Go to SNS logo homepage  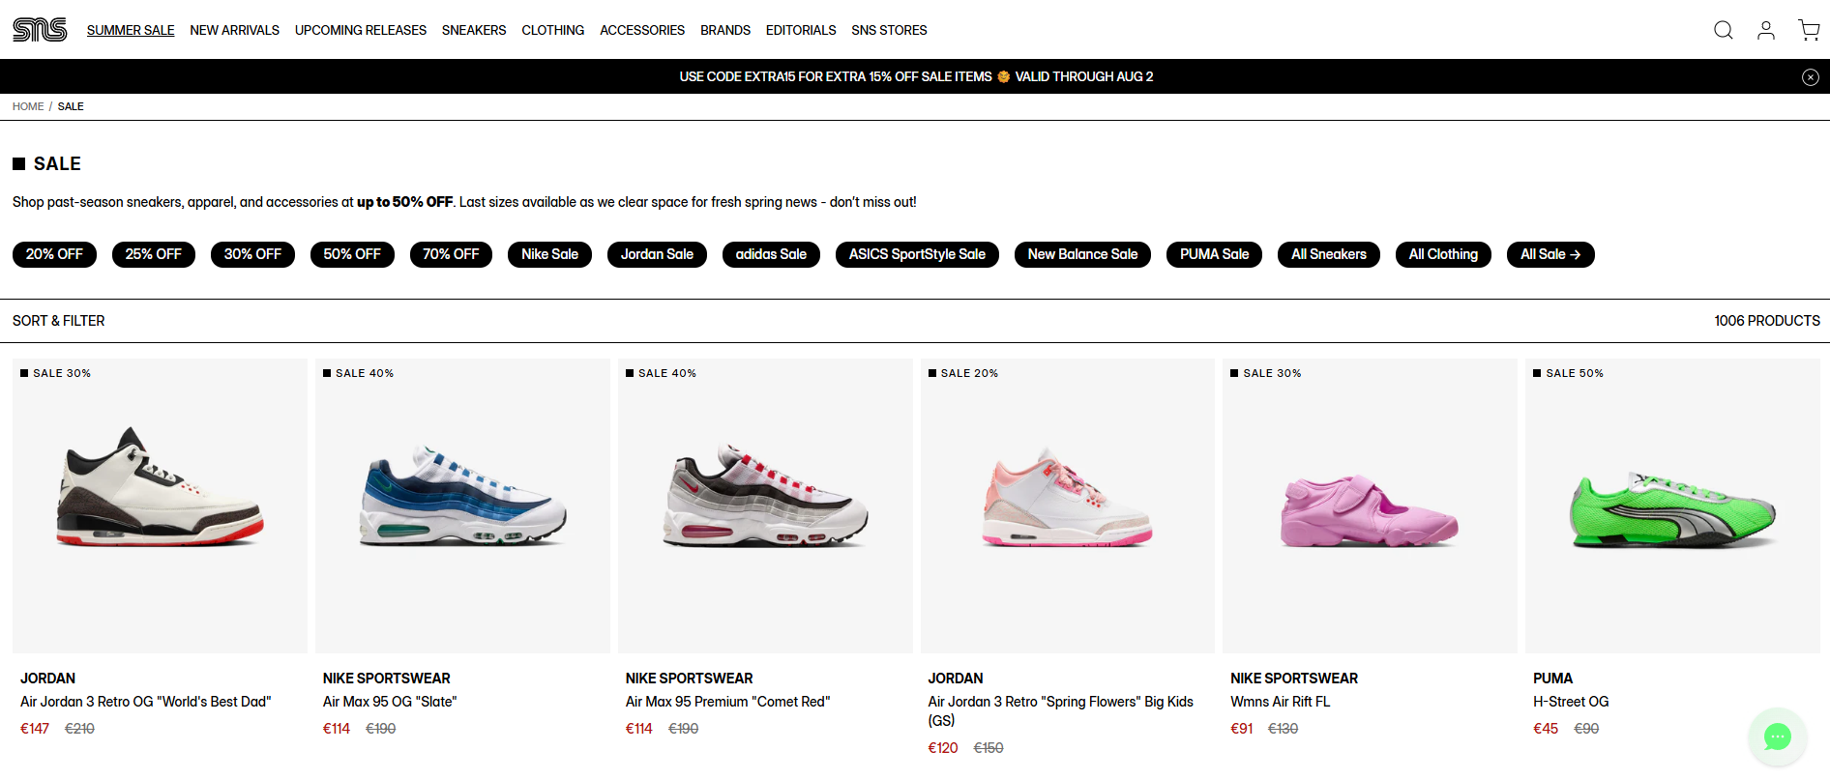tap(40, 30)
